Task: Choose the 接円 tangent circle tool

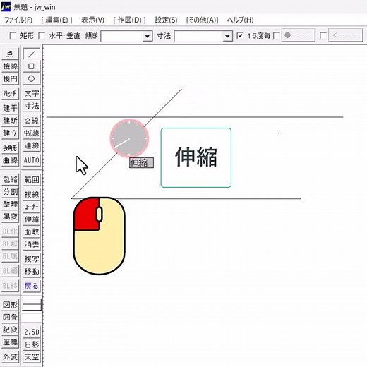Action: coord(10,79)
